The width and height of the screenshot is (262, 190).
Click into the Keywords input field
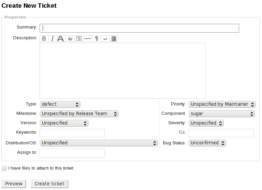(x=72, y=133)
